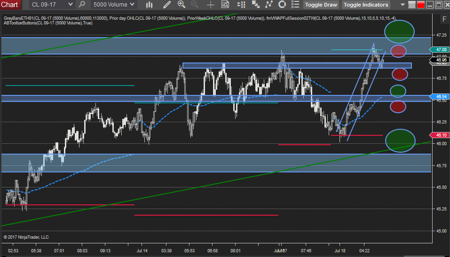Click the Jul 14 date label
450x257 pixels.
click(x=142, y=251)
